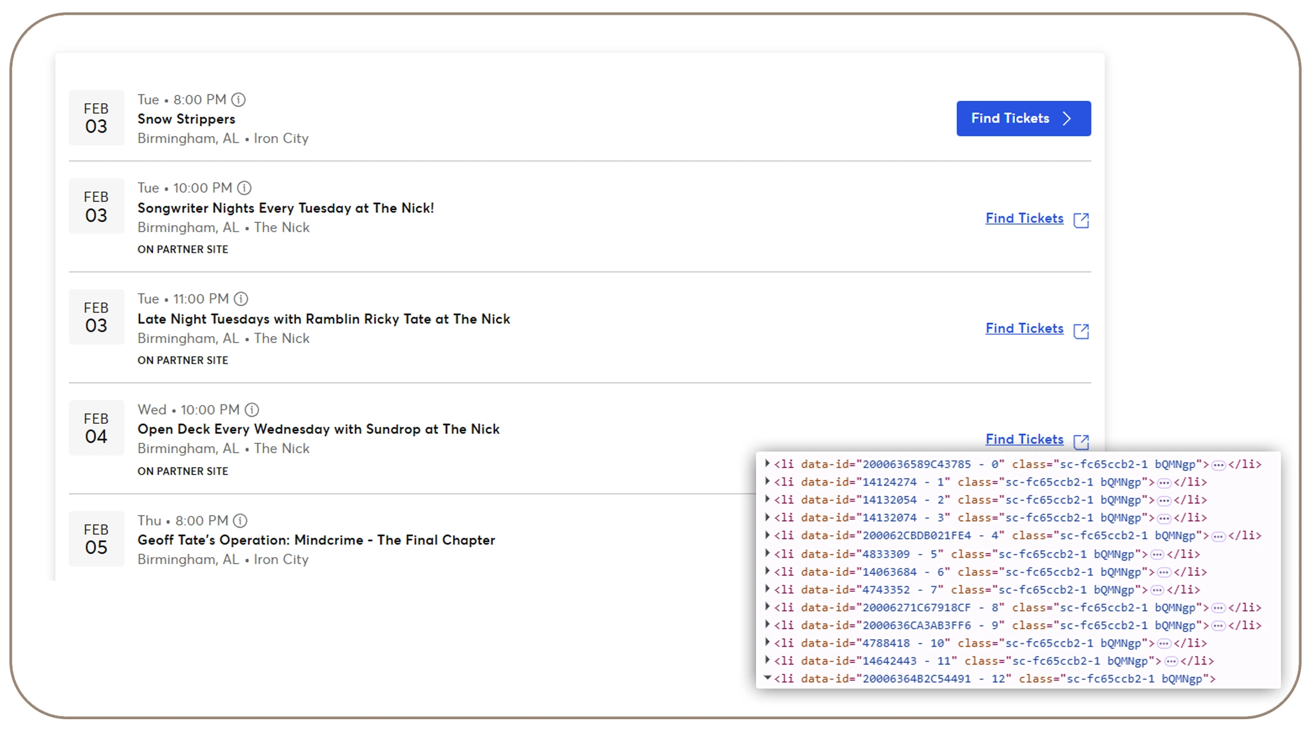The height and width of the screenshot is (731, 1311).
Task: Open the external-link icon next to Late Night Tuesdays tickets
Action: pyautogui.click(x=1081, y=330)
